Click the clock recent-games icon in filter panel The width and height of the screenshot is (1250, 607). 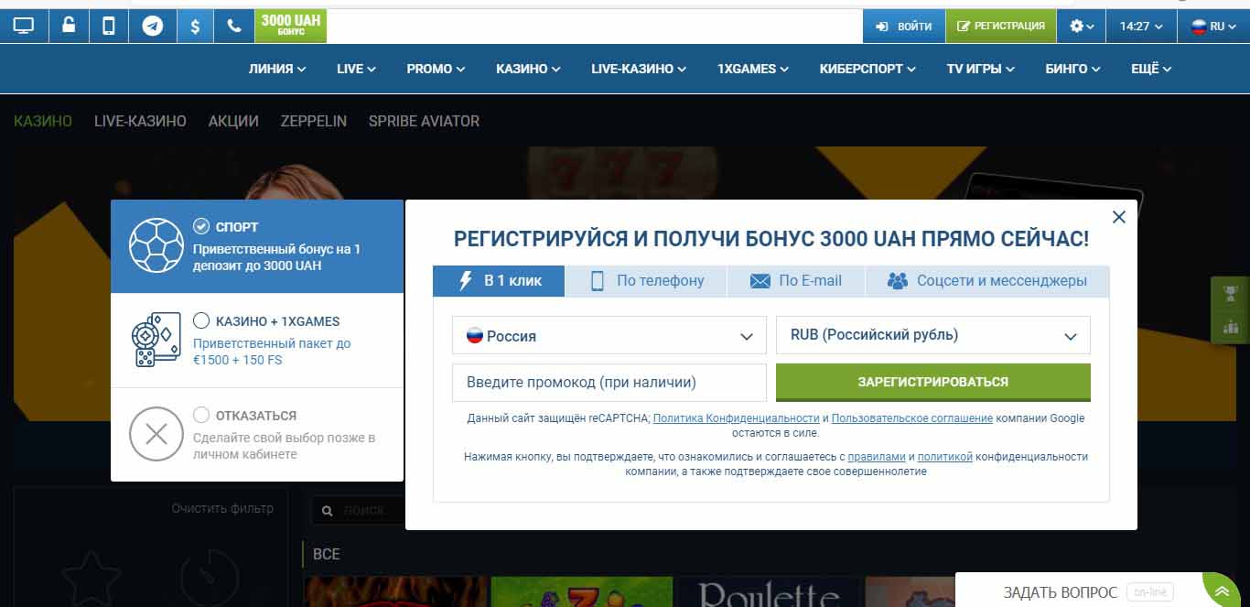click(210, 578)
